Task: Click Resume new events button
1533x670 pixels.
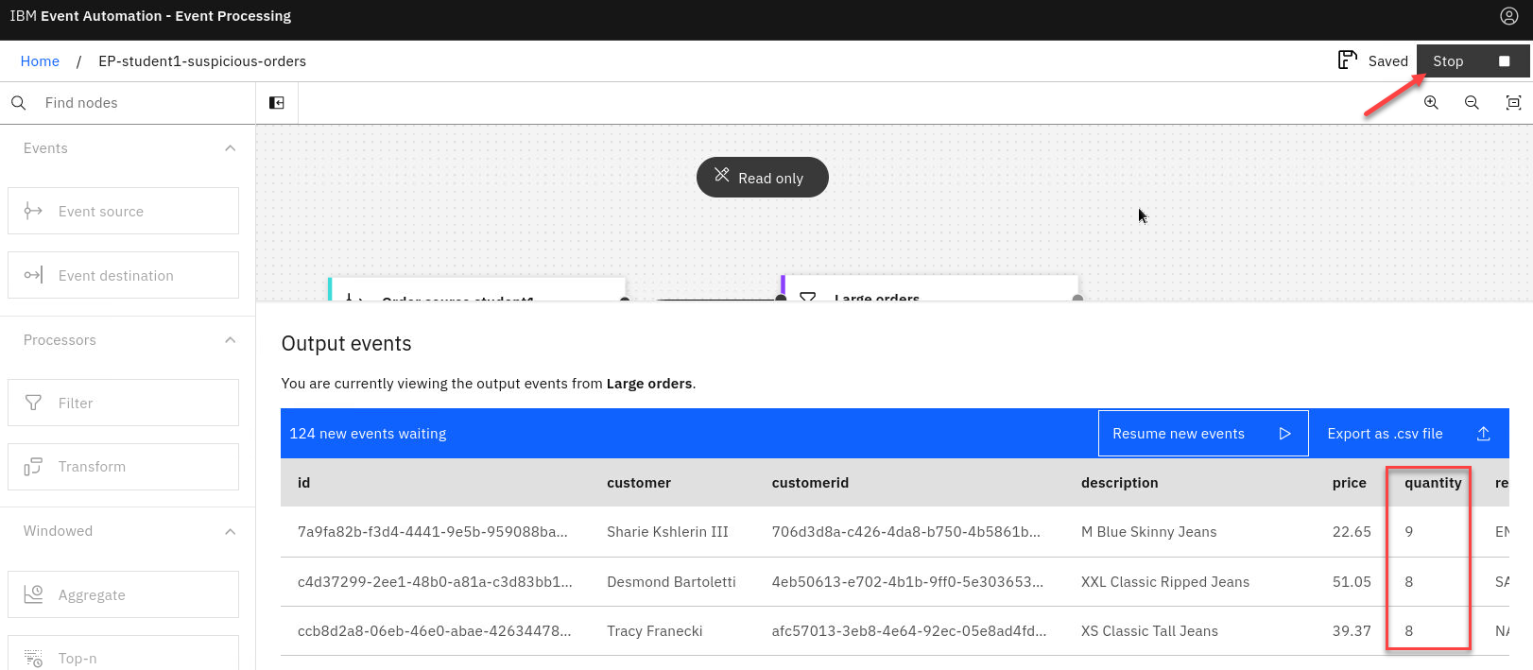Action: pyautogui.click(x=1202, y=434)
